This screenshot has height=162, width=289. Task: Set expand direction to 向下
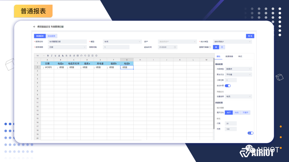click(x=229, y=112)
